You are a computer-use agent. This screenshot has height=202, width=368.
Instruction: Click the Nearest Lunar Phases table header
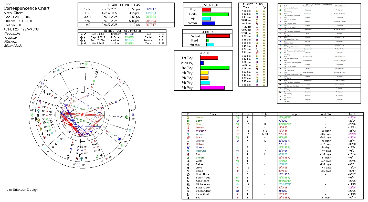(x=126, y=5)
